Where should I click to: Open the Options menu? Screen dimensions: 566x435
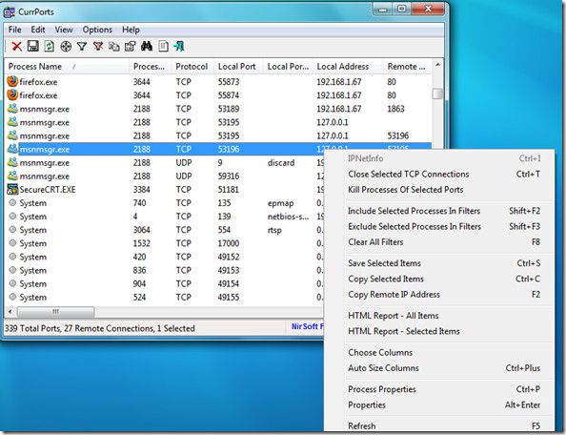pyautogui.click(x=97, y=30)
